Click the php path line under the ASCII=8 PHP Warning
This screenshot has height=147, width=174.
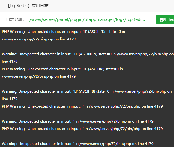point(39,76)
